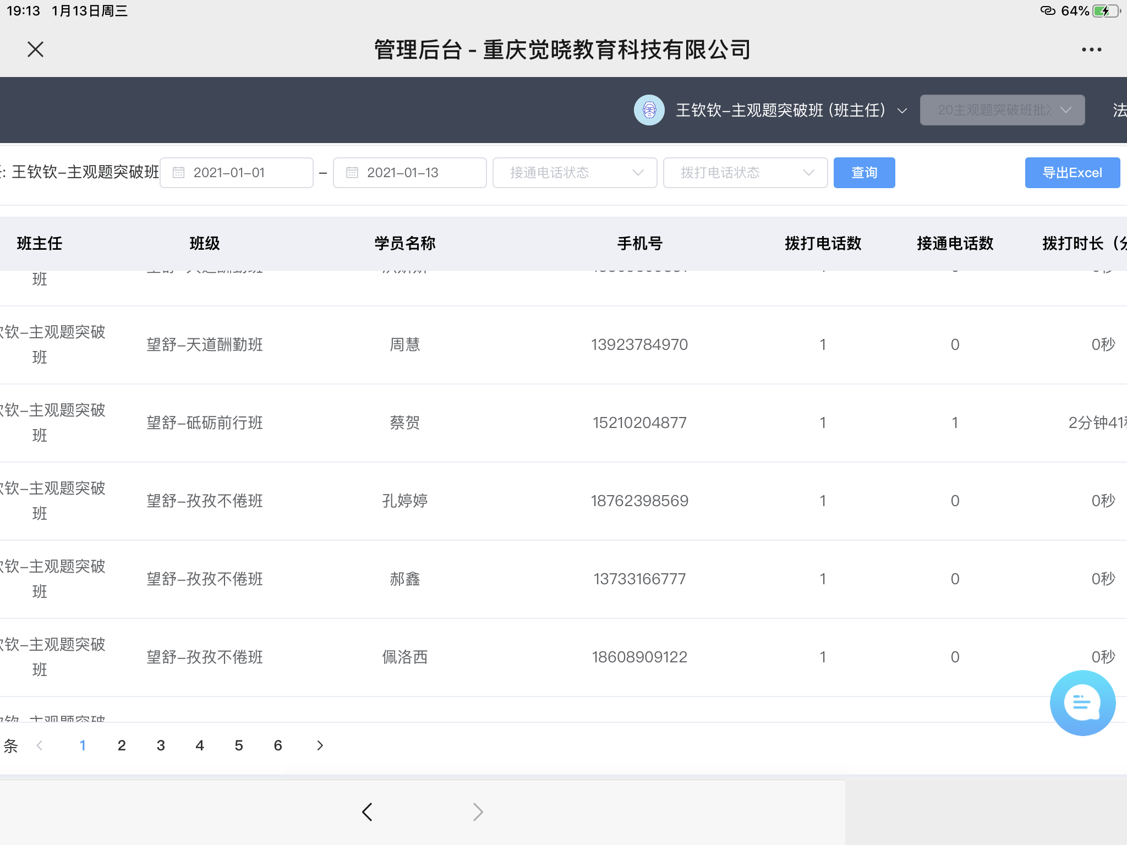Open the 20主观题突破班 batch dropdown
This screenshot has height=845, width=1127.
[x=1002, y=110]
